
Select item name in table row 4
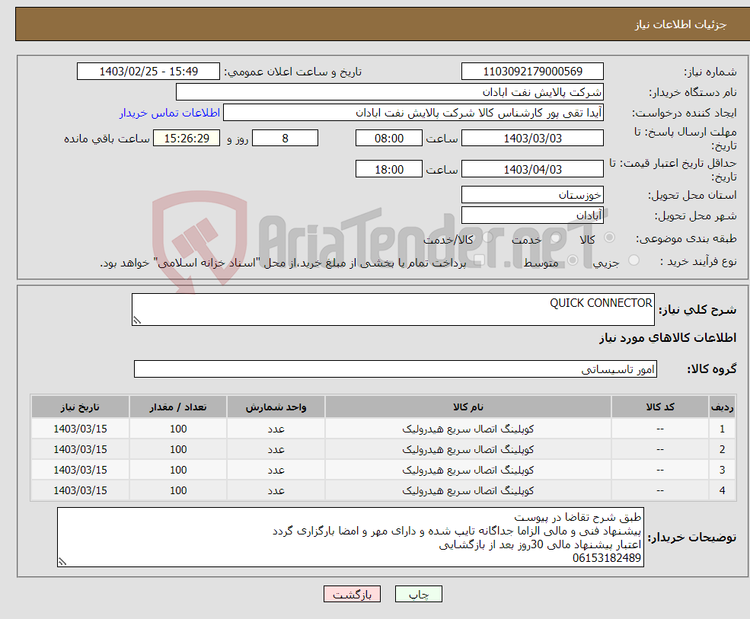click(x=468, y=491)
